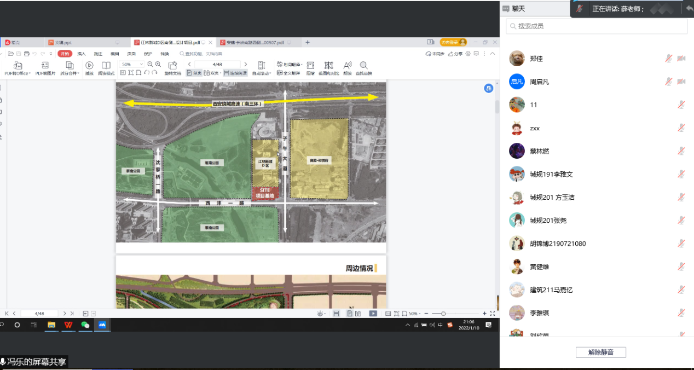Click the 压缩 compress icon
This screenshot has width=694, height=370.
coord(310,66)
